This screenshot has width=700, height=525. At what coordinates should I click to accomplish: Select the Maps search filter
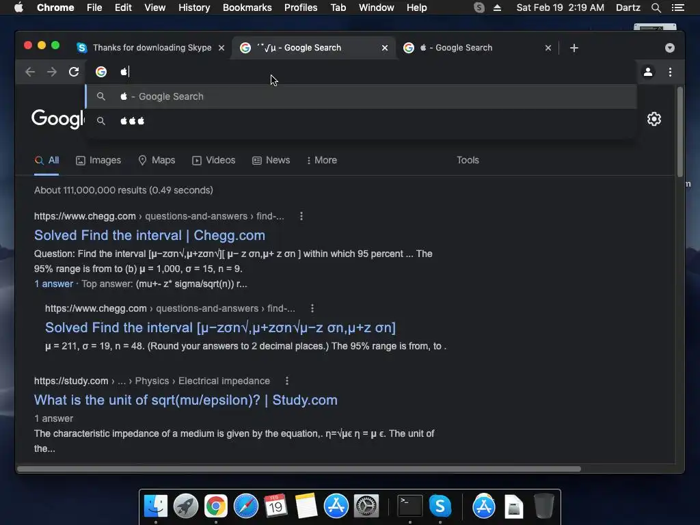[x=157, y=160]
